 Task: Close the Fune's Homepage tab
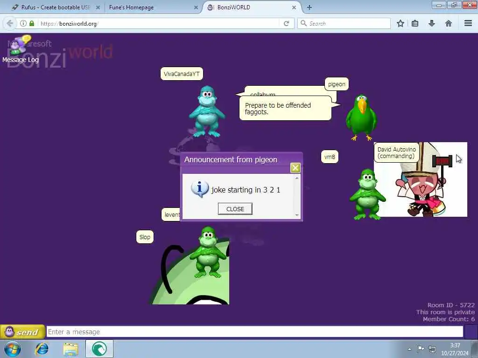[196, 7]
